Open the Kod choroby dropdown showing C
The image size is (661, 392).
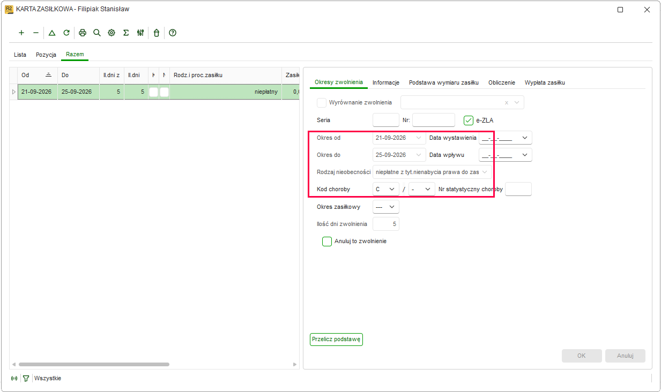point(386,189)
